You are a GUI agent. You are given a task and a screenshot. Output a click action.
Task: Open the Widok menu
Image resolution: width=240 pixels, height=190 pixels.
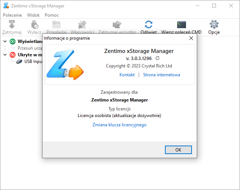click(x=33, y=15)
